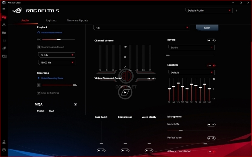Click the 32 Hz equalizer band slider
The height and width of the screenshot is (157, 252).
click(x=169, y=89)
